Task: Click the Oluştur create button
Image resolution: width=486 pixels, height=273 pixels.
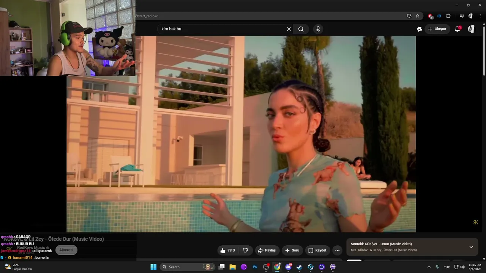Action: pyautogui.click(x=437, y=29)
